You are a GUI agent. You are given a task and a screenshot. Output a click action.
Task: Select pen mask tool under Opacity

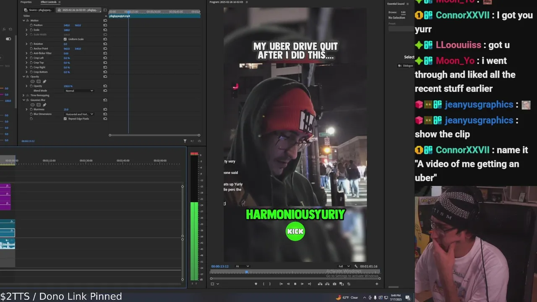click(x=44, y=81)
